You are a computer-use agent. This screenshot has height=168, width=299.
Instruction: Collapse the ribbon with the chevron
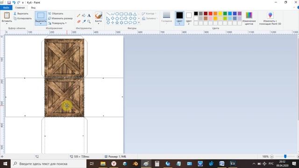(x=294, y=7)
